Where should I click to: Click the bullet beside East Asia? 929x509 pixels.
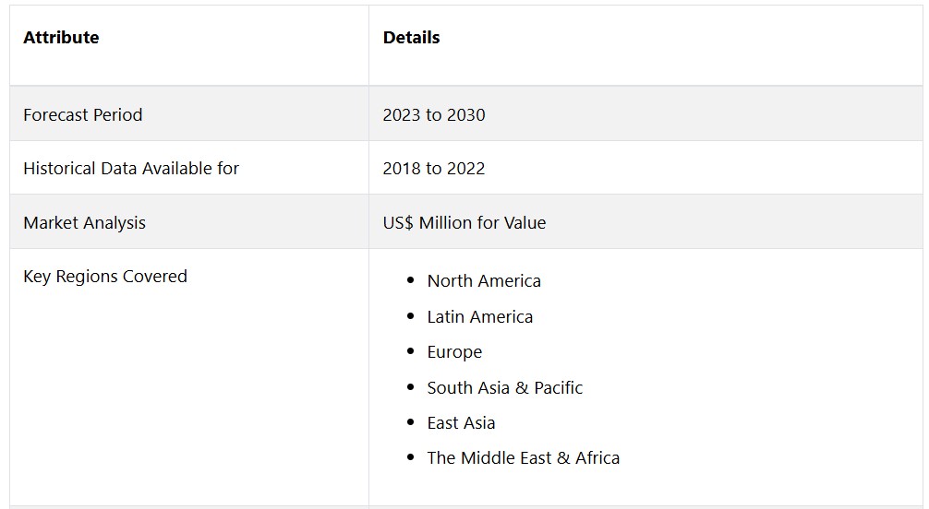pyautogui.click(x=411, y=423)
